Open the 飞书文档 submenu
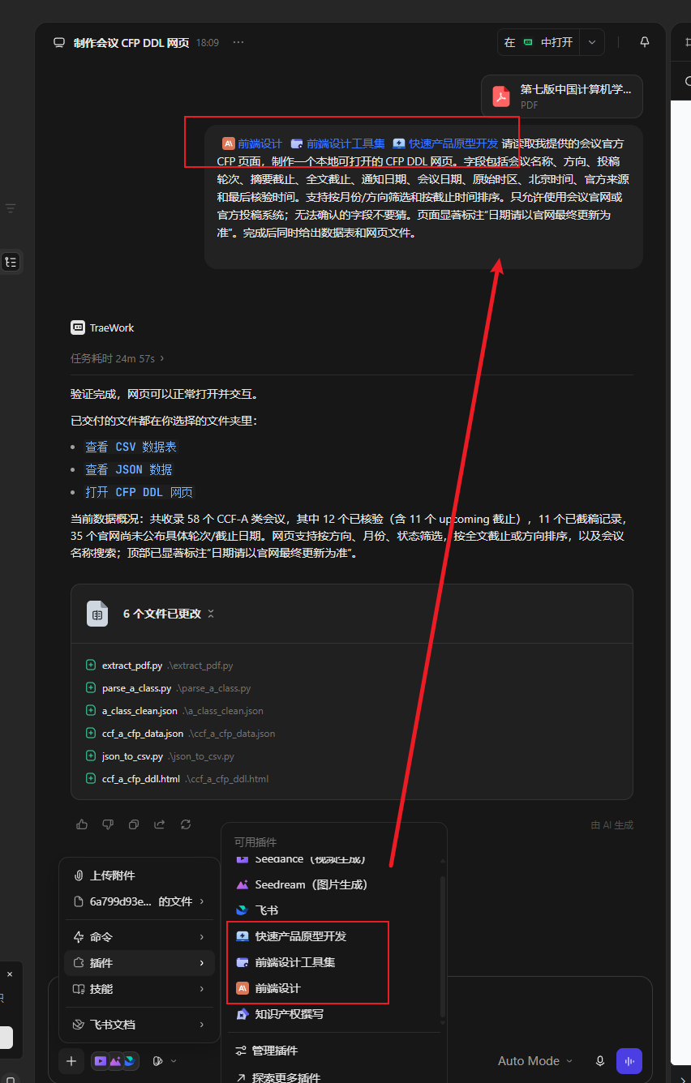 [139, 1025]
